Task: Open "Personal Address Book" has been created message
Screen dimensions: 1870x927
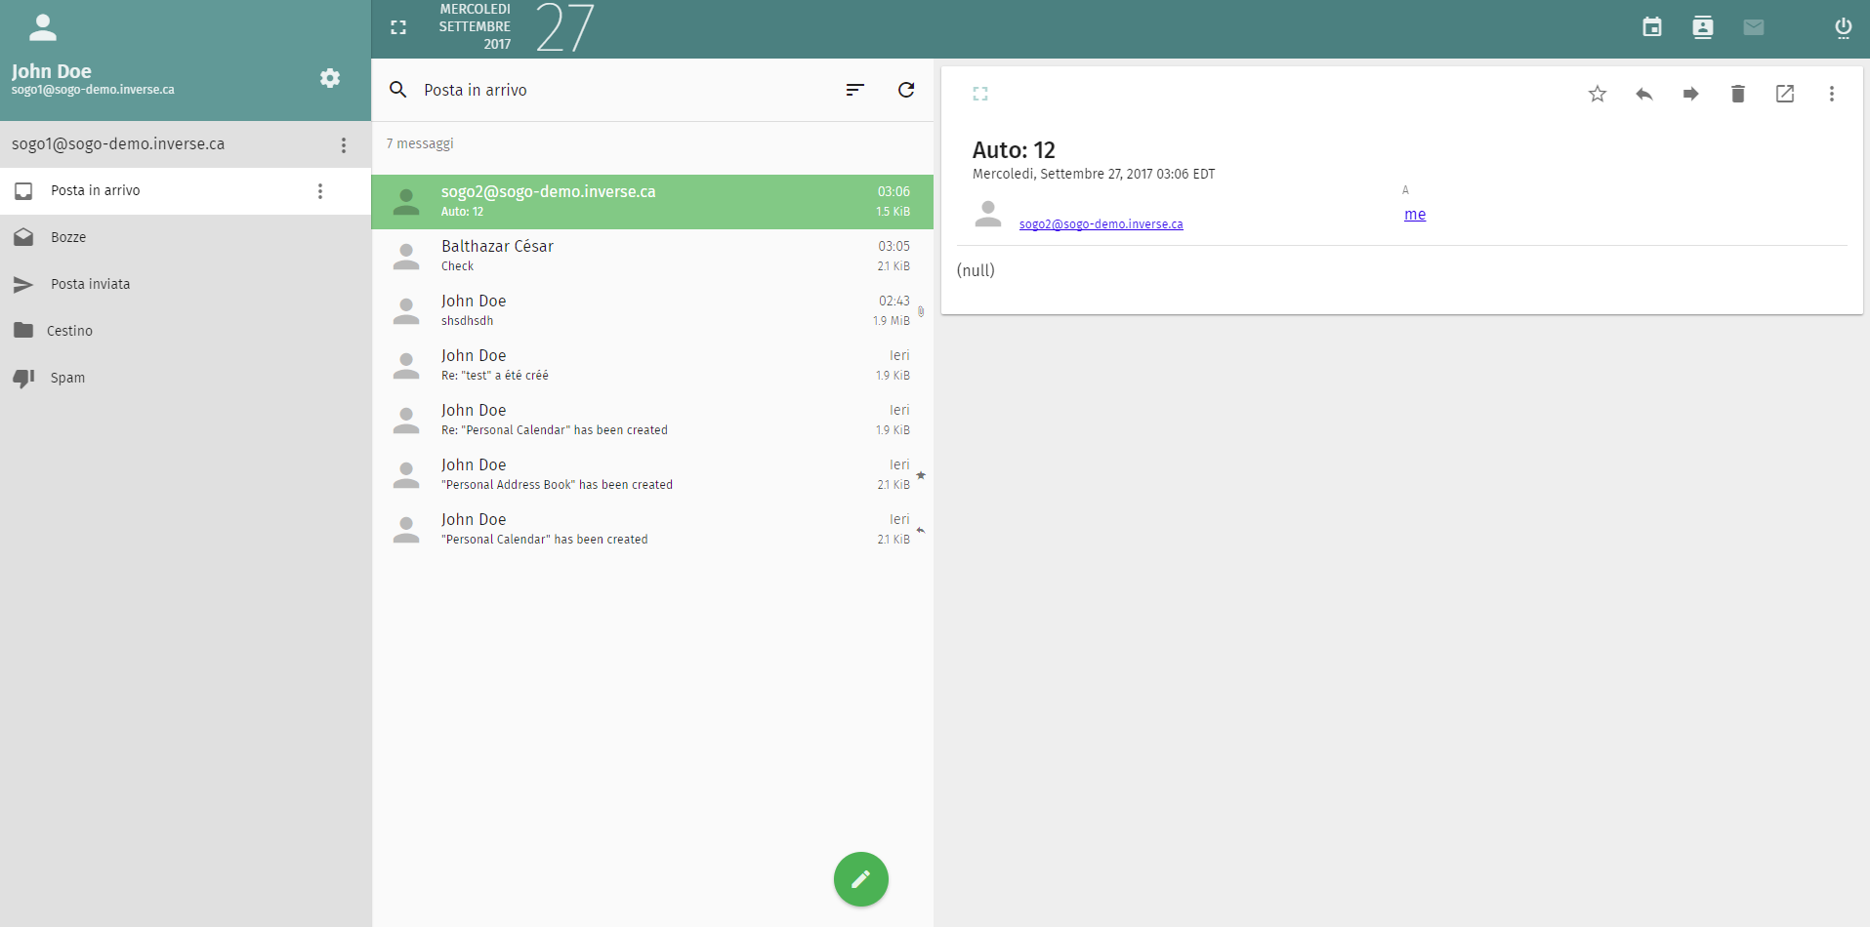Action: coord(652,475)
